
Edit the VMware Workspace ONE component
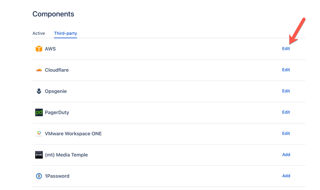[x=286, y=133]
